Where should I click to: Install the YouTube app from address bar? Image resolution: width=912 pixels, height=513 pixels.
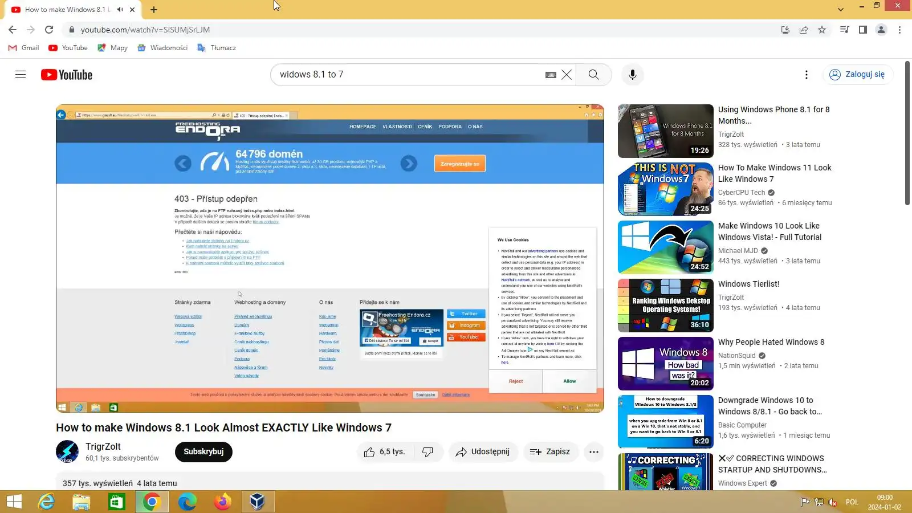tap(785, 30)
